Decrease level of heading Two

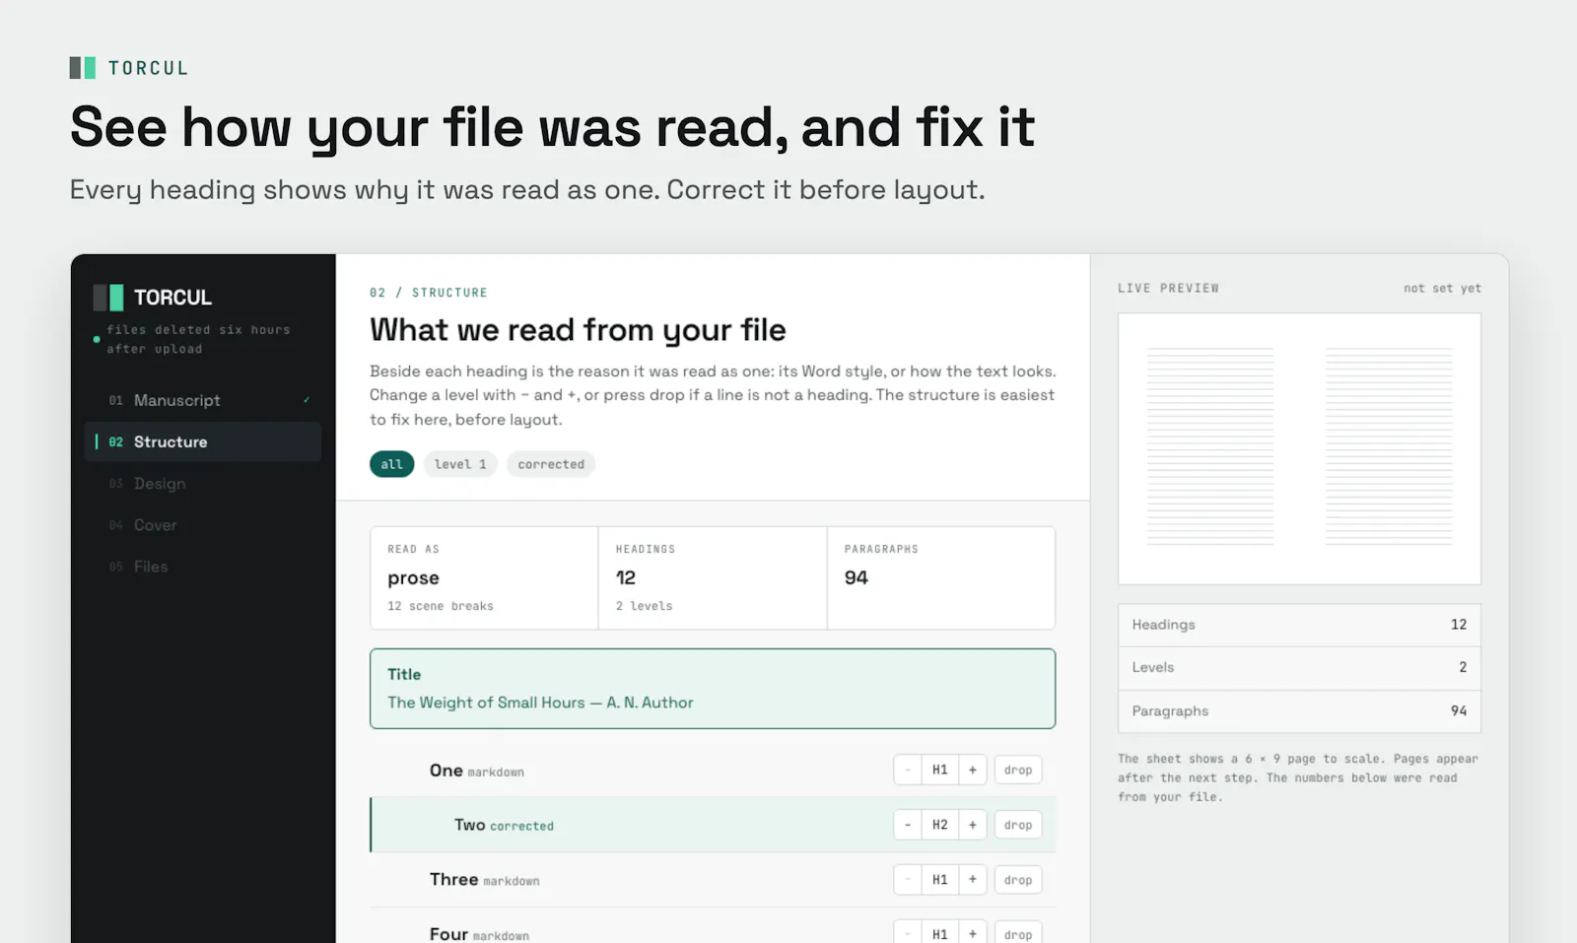pos(908,825)
